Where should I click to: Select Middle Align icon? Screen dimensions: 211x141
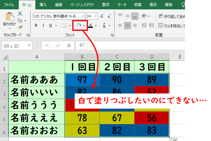coord(128,16)
